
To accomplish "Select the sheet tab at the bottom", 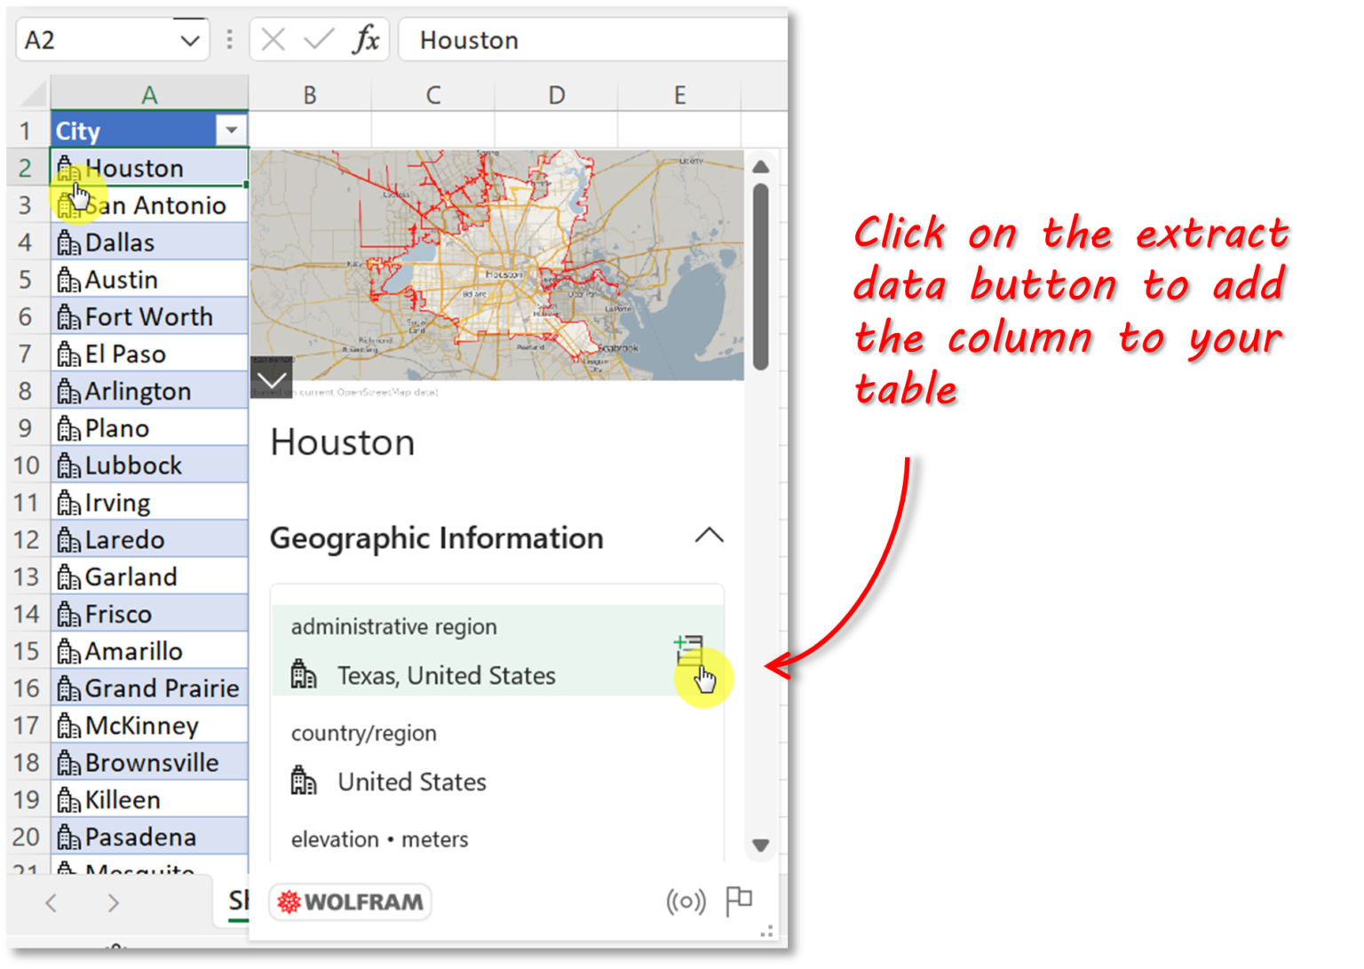I will click(239, 901).
